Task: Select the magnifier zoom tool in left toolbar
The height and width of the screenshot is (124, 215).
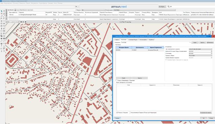Action: click(1, 13)
